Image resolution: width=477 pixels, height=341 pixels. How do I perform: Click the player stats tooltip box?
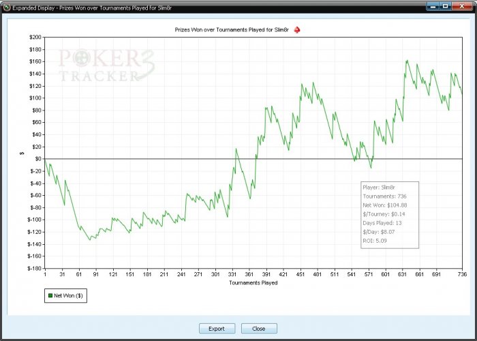click(389, 214)
